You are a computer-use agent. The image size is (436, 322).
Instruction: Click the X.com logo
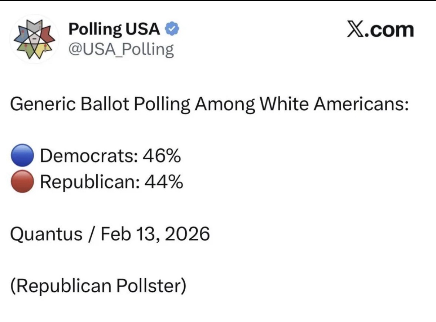(x=380, y=30)
